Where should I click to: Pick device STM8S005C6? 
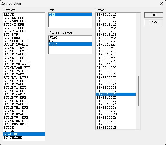pyautogui.click(x=116, y=81)
